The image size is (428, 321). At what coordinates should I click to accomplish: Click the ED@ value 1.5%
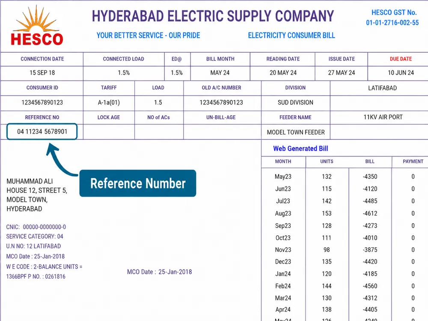[177, 73]
